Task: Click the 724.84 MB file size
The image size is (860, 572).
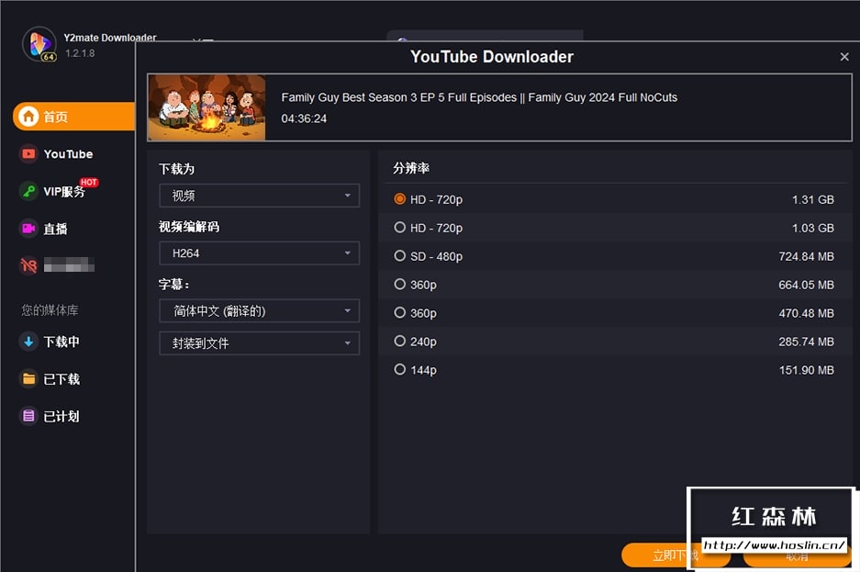Action: 806,257
